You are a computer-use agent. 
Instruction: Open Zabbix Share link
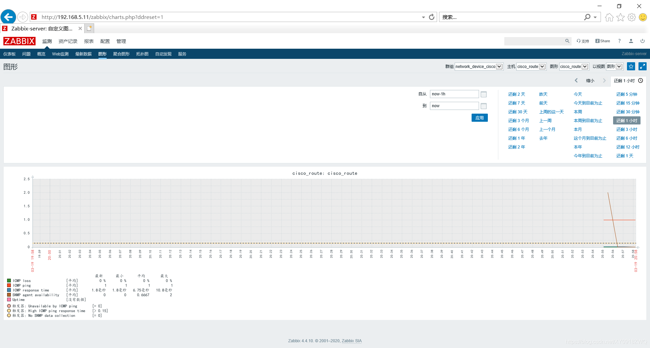[x=603, y=41]
